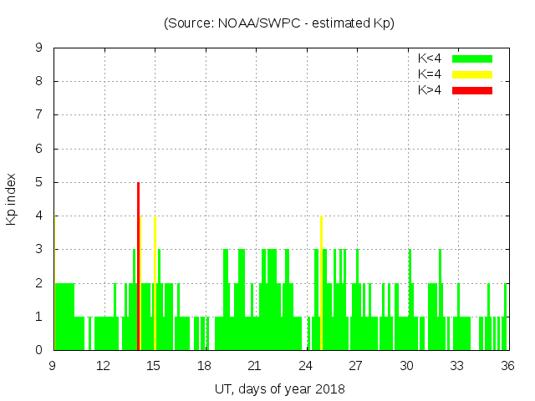Click the yellow K=4 legend swatch
Screen dimensions: 535x401
tap(472, 74)
